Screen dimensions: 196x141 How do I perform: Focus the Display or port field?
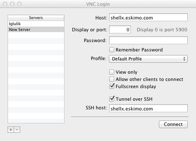click(x=120, y=30)
